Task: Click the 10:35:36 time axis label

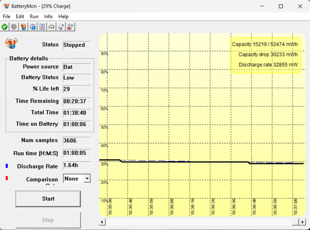Action: pyautogui.click(x=110, y=207)
